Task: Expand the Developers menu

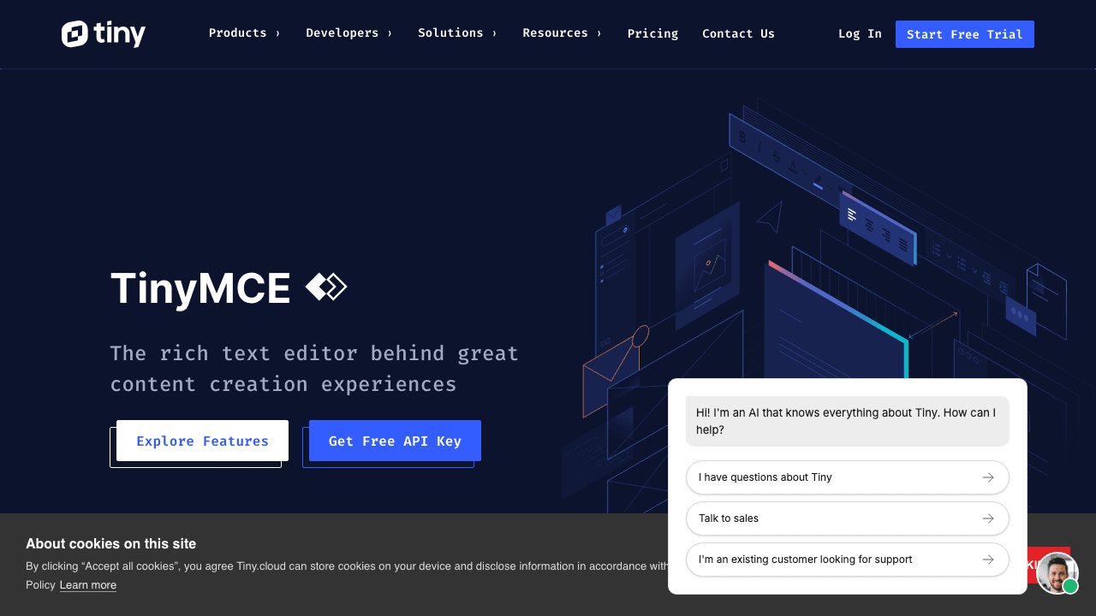Action: 348,33
